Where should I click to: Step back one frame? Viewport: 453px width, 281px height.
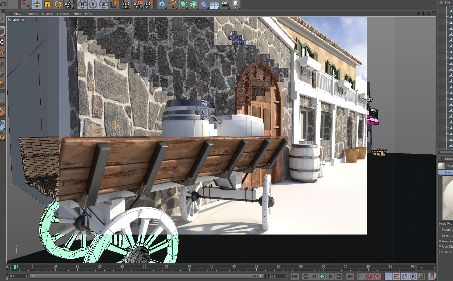314,276
